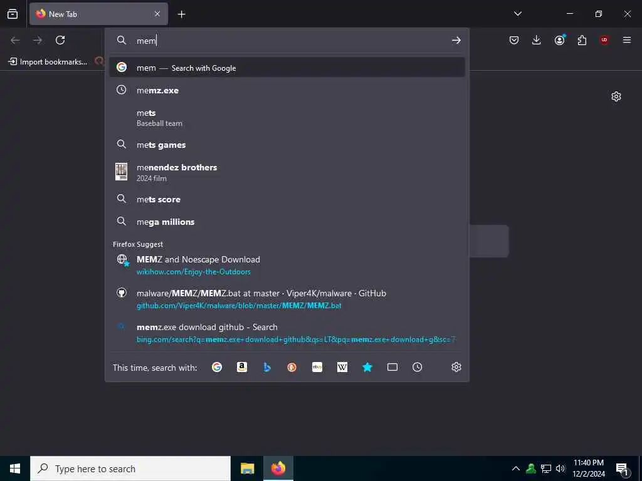The width and height of the screenshot is (642, 481).
Task: Search bookmarks with the star icon
Action: [x=367, y=367]
